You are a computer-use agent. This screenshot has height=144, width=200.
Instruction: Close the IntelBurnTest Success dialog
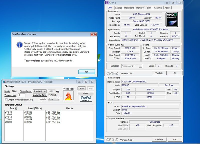pyautogui.click(x=93, y=34)
